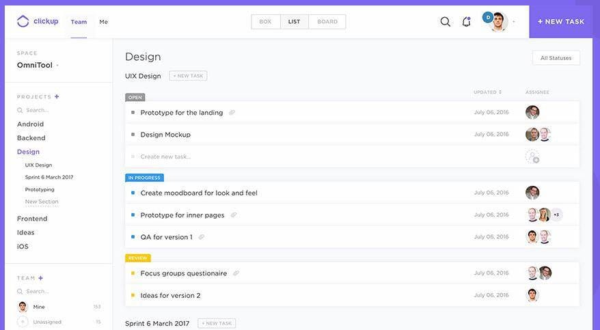Open the Android project
The height and width of the screenshot is (330, 600).
pyautogui.click(x=30, y=124)
